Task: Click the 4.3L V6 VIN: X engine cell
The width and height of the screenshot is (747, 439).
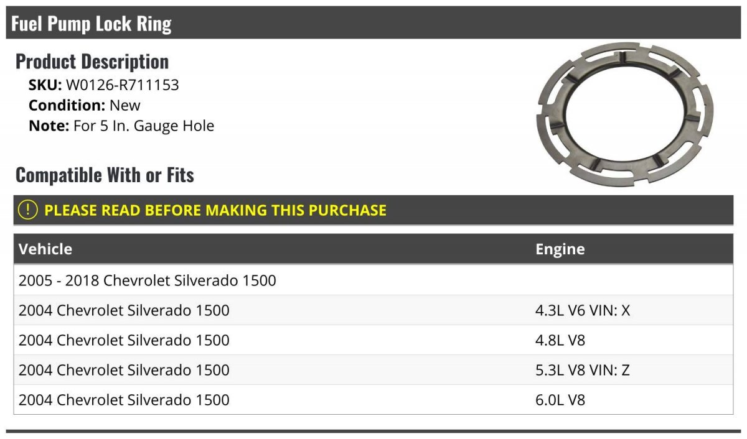Action: (x=583, y=310)
